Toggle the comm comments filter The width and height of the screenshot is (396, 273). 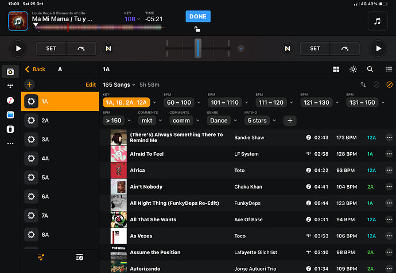click(x=181, y=121)
